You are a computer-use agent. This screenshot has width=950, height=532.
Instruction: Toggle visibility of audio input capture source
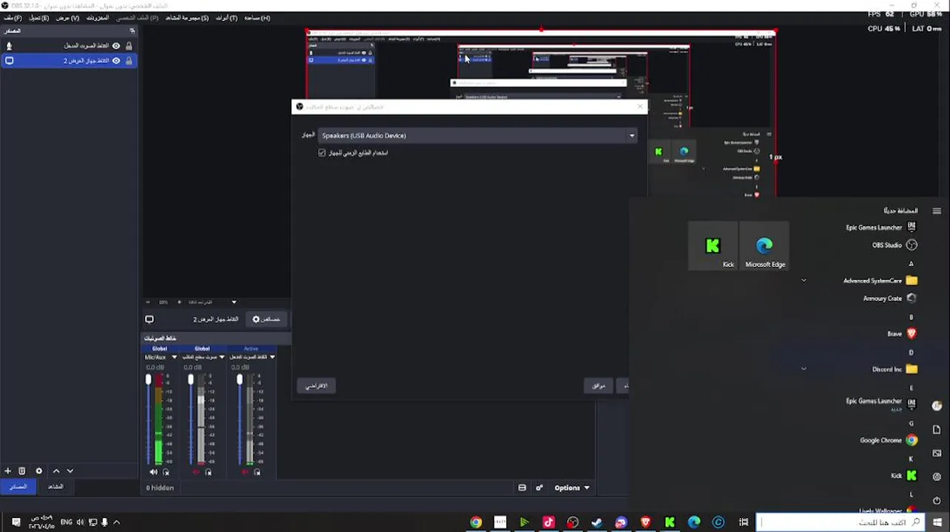(x=116, y=46)
